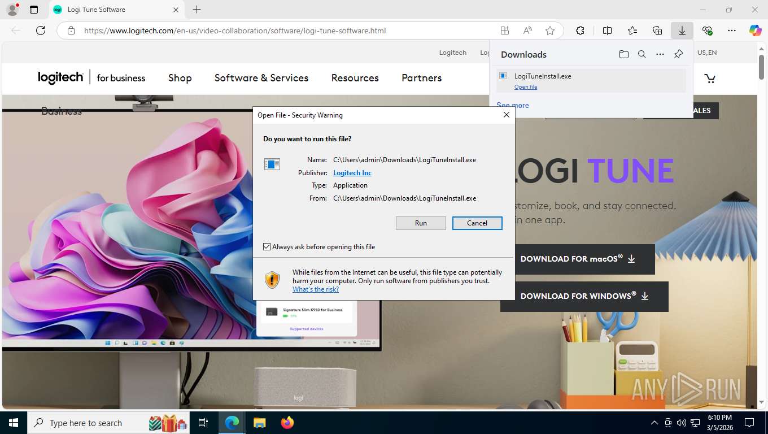Pin the Downloads panel
Viewport: 768px width, 434px height.
click(679, 54)
